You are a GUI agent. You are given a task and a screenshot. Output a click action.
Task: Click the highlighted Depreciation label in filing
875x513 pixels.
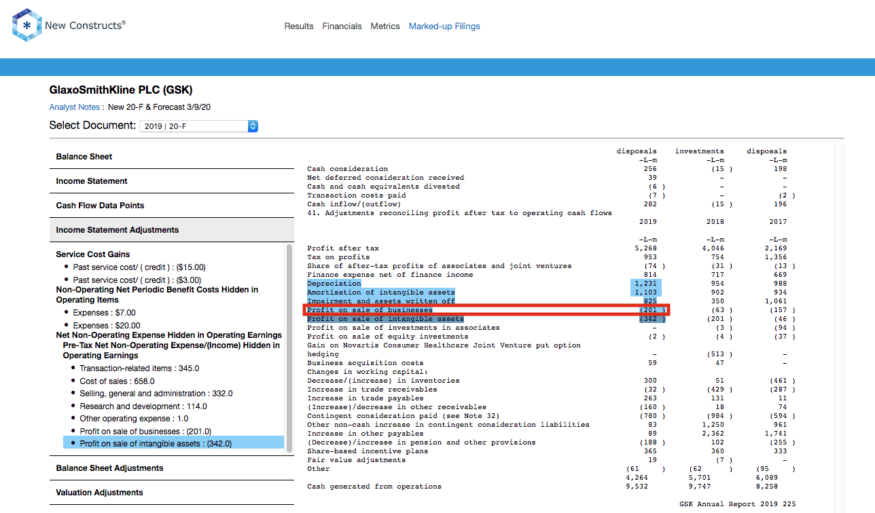coord(334,284)
